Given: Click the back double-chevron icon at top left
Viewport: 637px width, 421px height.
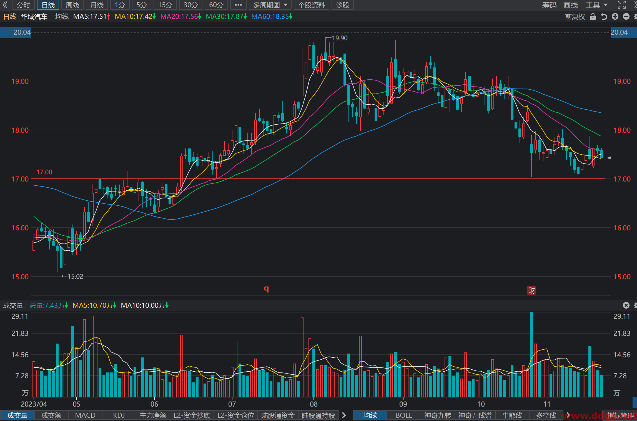Looking at the screenshot, I should tap(5, 5).
